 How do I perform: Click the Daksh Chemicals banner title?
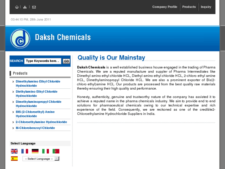click(x=63, y=37)
